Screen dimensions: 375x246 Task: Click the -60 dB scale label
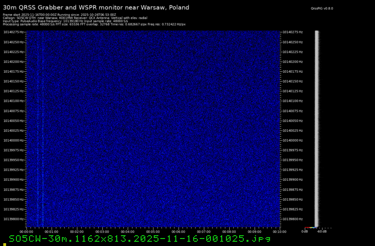321,231
